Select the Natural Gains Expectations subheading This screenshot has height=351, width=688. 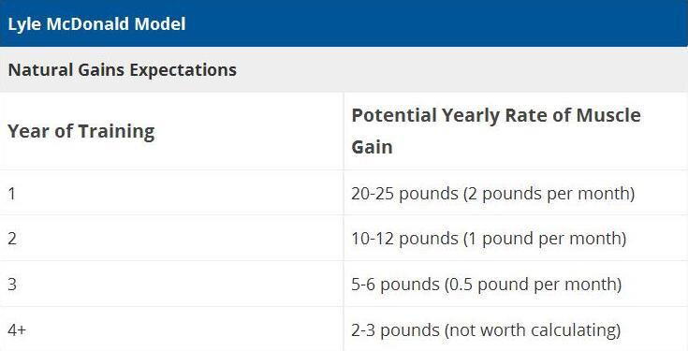point(122,70)
